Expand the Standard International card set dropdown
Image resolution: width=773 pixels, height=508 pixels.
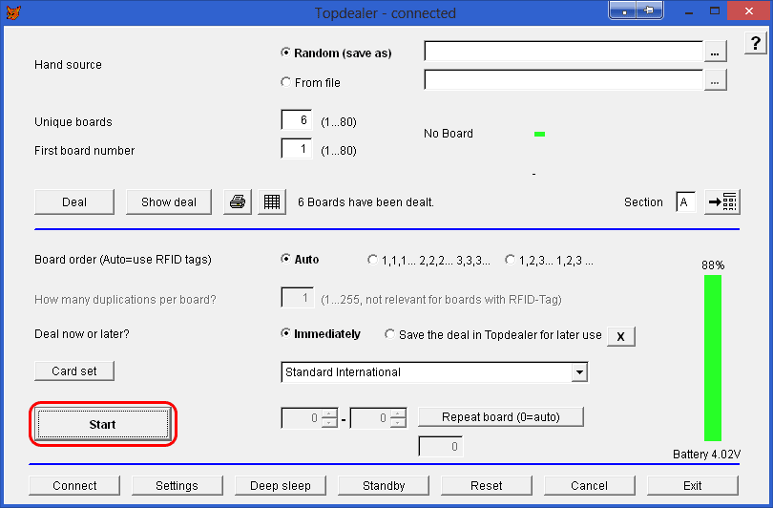click(580, 372)
